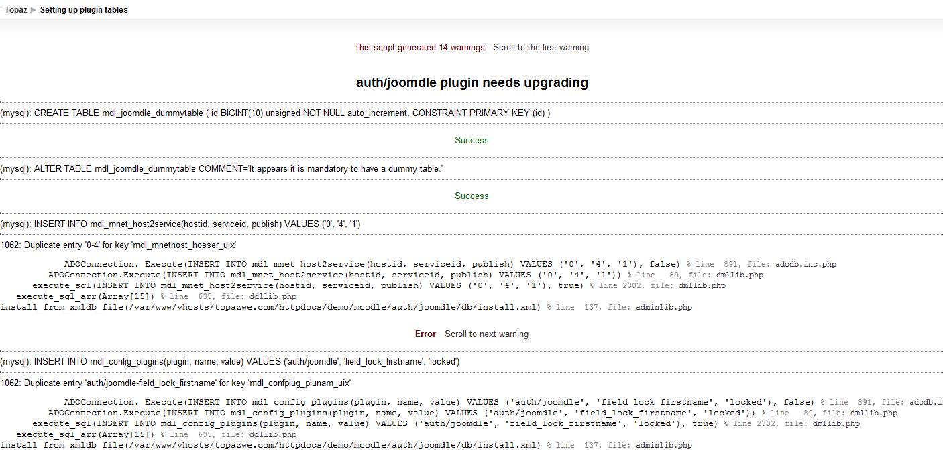
Task: Click the Duplicate entry 'auth/joomdle-field_lock_firstname' error
Action: (176, 383)
